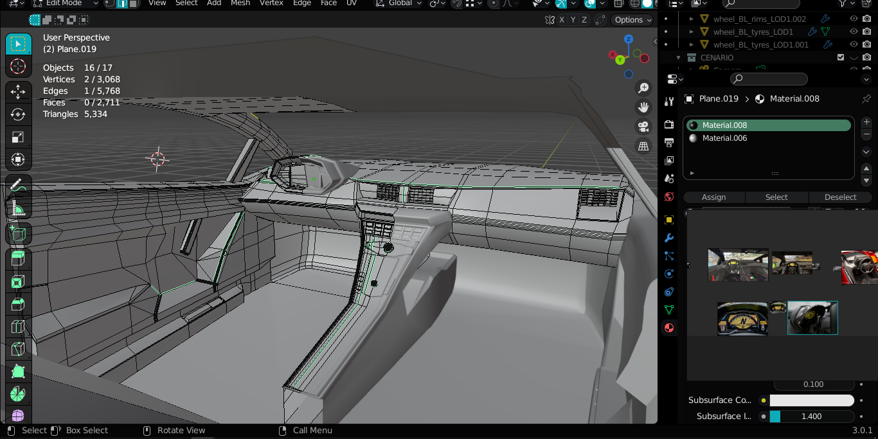Viewport: 878px width, 439px height.
Task: Open the Render properties tab
Action: point(669,124)
